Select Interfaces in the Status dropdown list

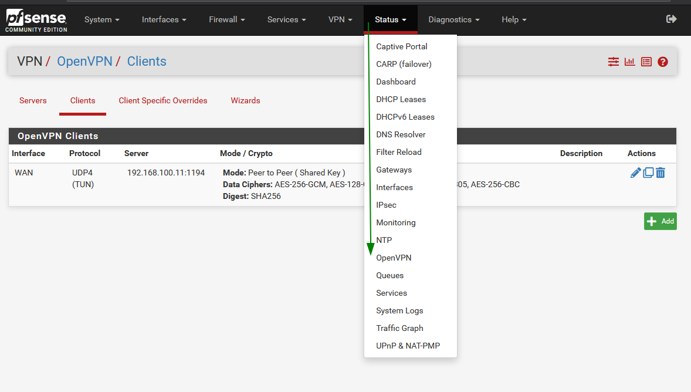click(410, 187)
